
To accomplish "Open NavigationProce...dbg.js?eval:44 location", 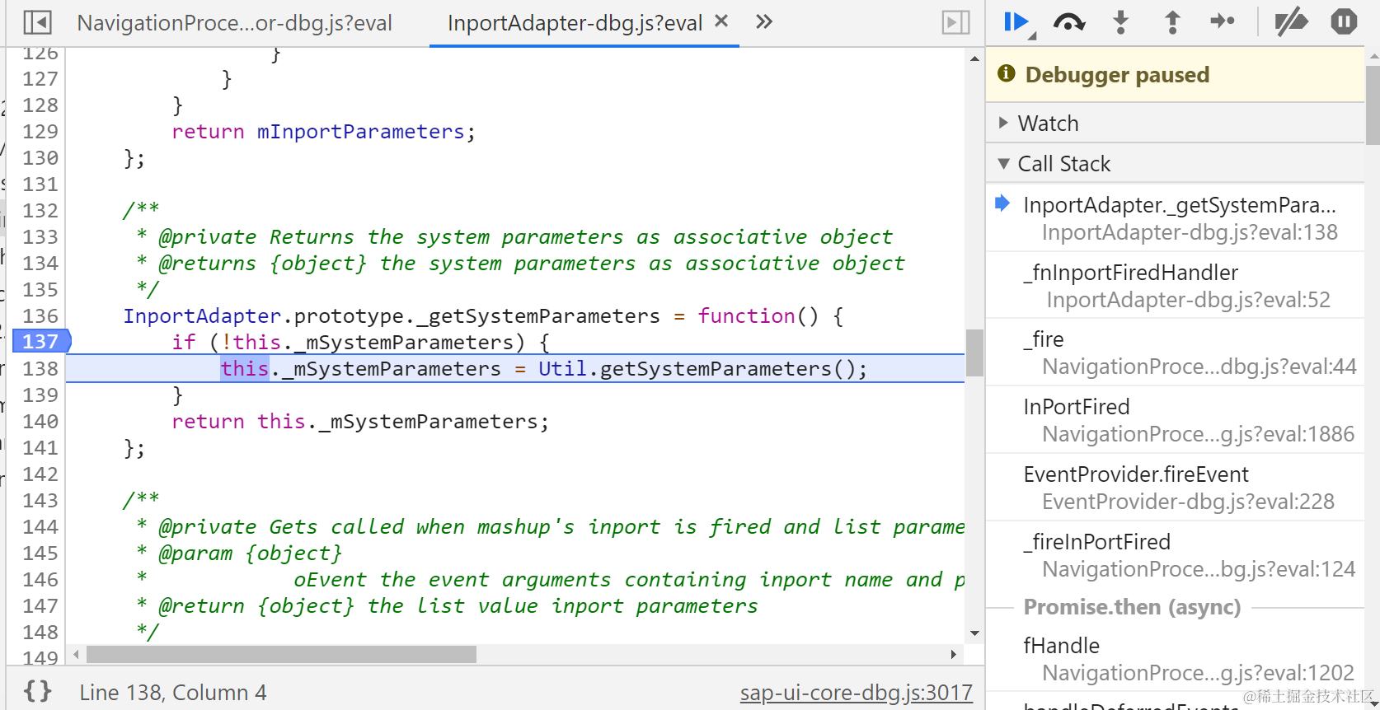I will 1199,367.
